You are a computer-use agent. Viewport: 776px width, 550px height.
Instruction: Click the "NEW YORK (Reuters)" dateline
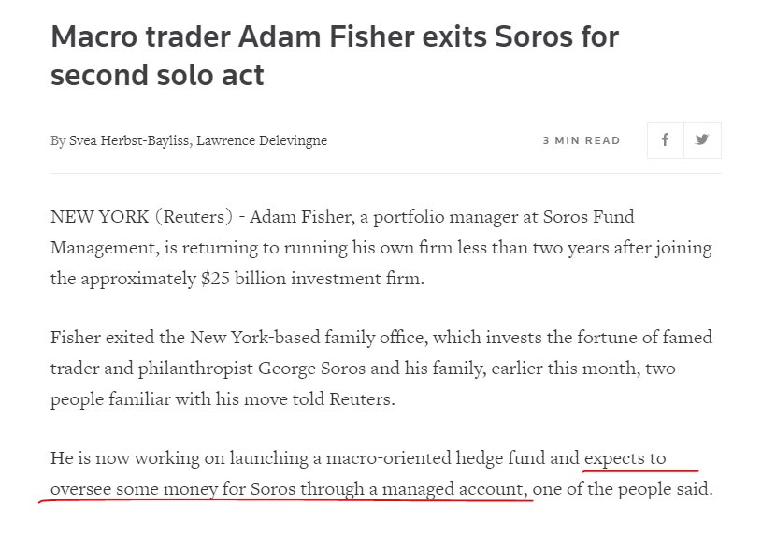[x=143, y=217]
